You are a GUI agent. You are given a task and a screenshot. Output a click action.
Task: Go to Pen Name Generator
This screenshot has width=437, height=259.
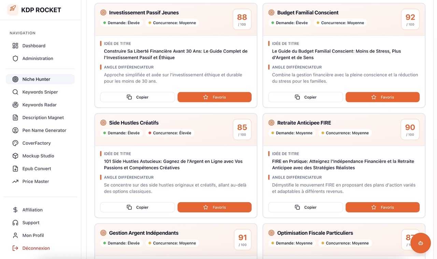pos(44,130)
